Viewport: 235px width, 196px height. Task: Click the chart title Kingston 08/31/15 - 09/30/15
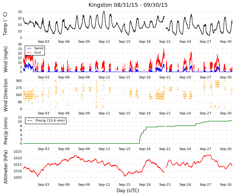(128, 5)
